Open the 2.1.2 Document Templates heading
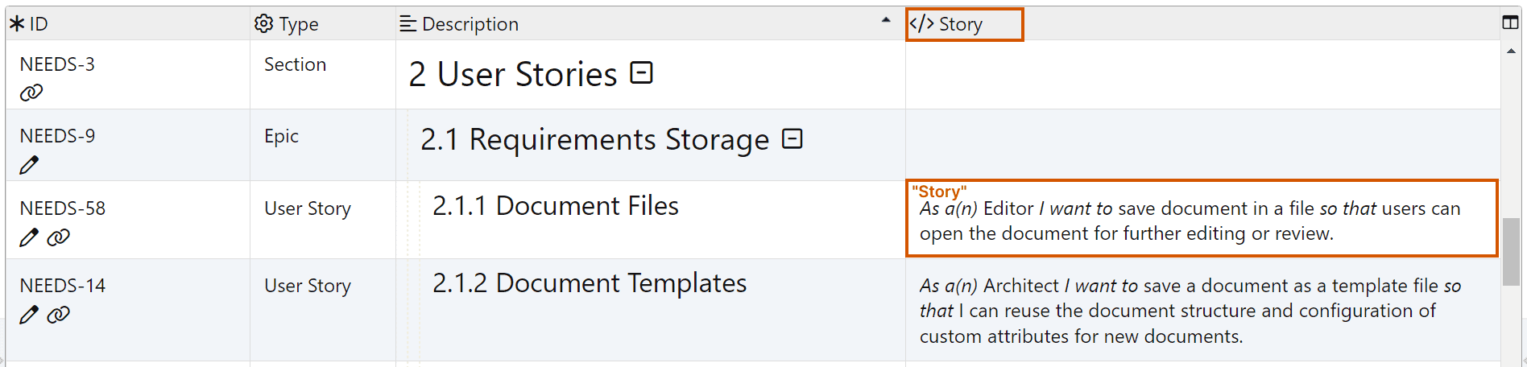The height and width of the screenshot is (367, 1527). [x=589, y=283]
